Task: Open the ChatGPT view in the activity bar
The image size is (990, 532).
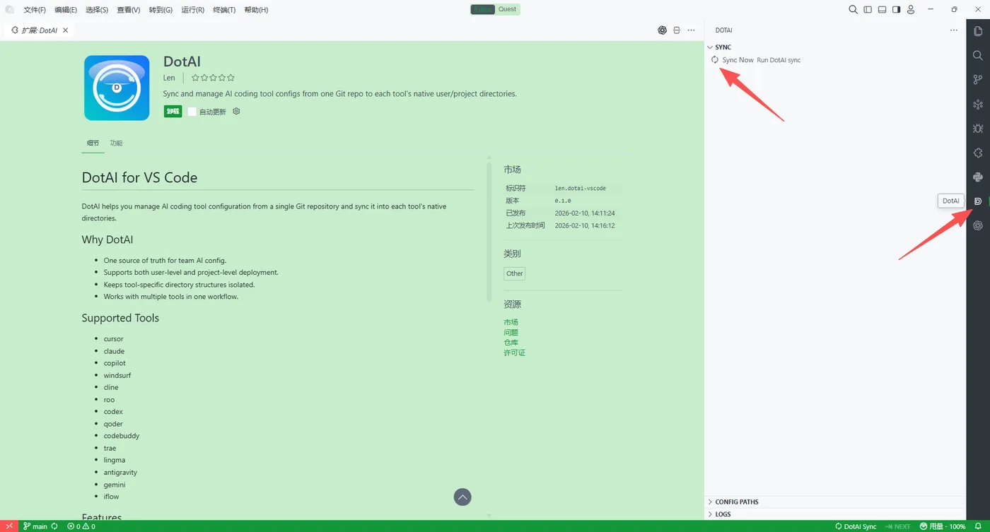Action: pos(978,225)
